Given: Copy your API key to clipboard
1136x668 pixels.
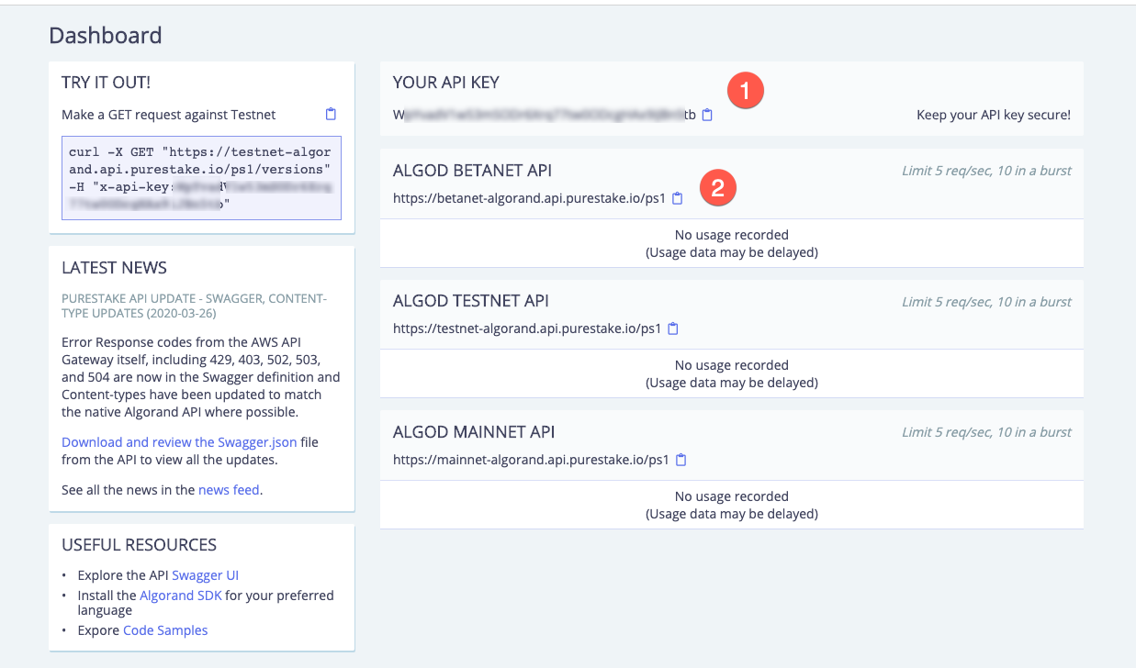Looking at the screenshot, I should pos(706,115).
